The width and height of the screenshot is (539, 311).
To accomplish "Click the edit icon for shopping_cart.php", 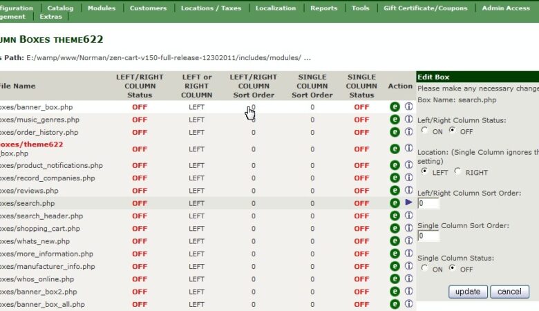I will coord(395,229).
